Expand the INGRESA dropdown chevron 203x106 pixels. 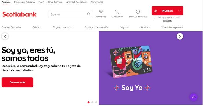tap(180, 11)
